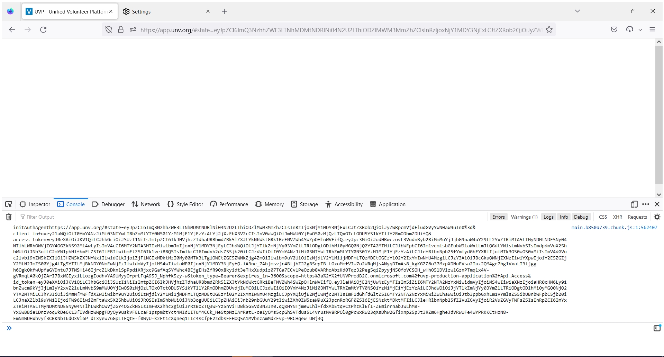Viewport: 664px width, 357px height.
Task: Open DevTools customize menu with three dots
Action: (645, 204)
